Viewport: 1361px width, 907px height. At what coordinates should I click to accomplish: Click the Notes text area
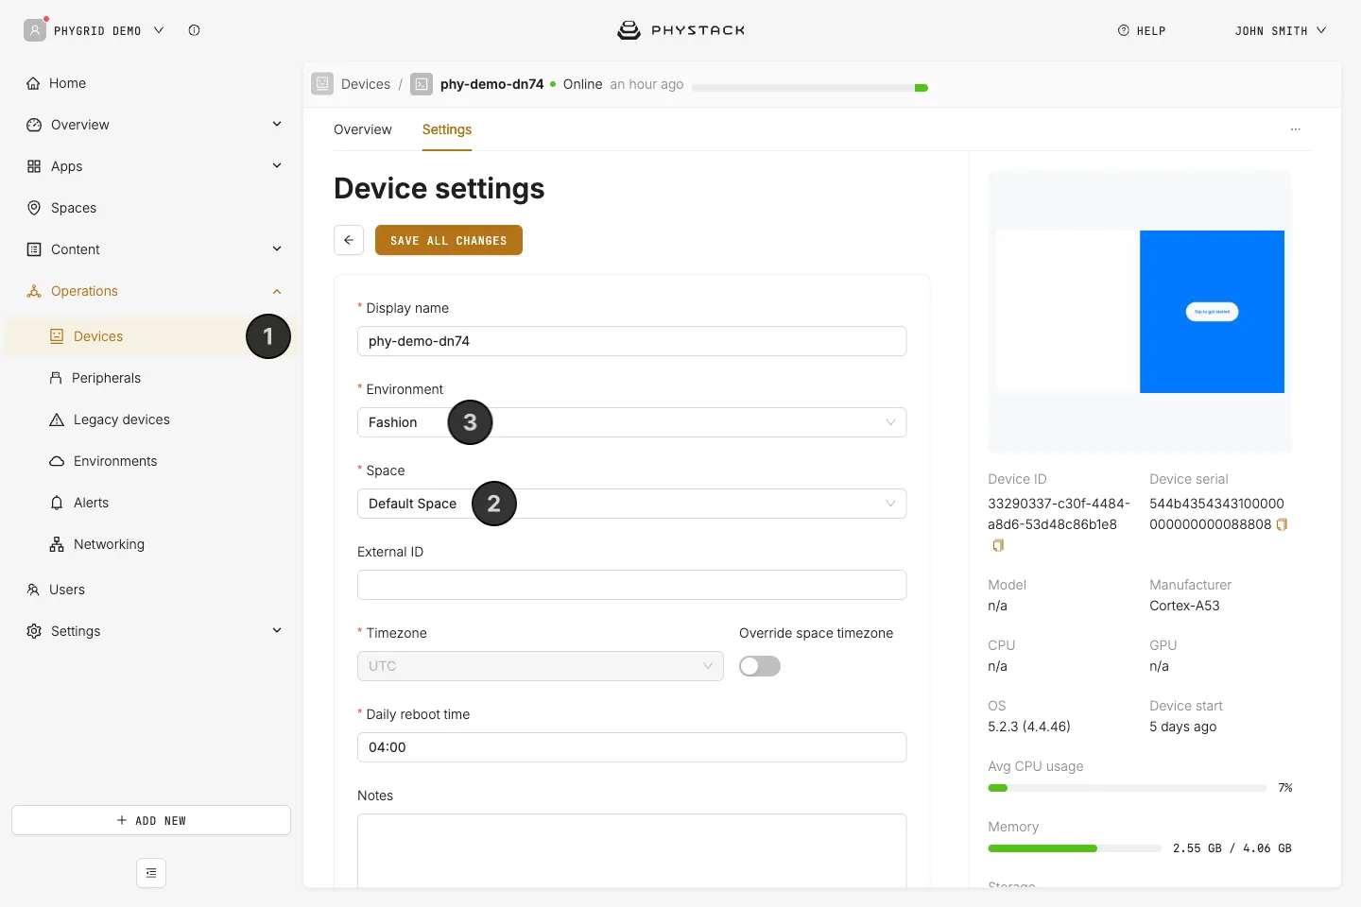coord(631,850)
